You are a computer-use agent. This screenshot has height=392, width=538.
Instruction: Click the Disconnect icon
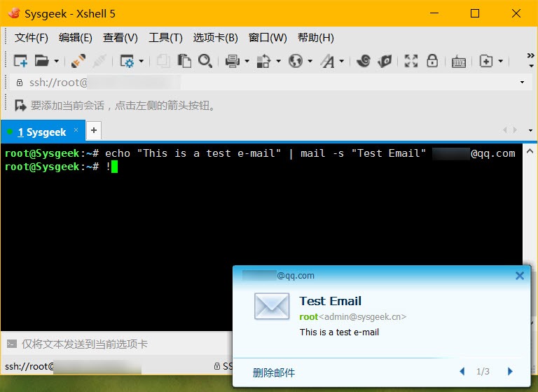pos(99,61)
